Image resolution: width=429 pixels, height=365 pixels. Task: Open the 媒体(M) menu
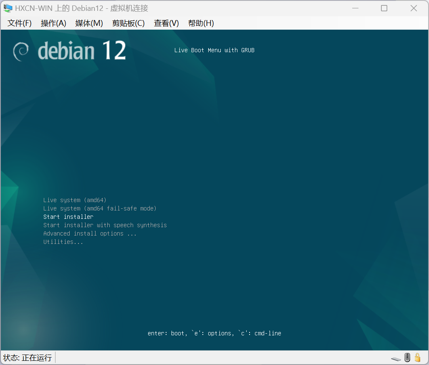[x=89, y=23]
